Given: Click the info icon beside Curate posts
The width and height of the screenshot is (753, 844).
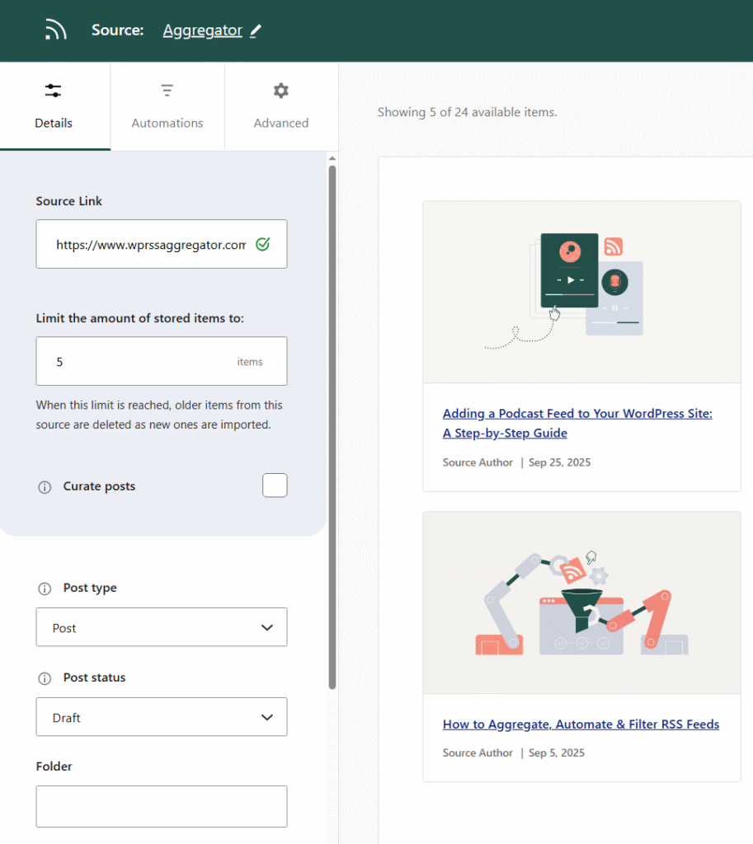Looking at the screenshot, I should coord(45,486).
